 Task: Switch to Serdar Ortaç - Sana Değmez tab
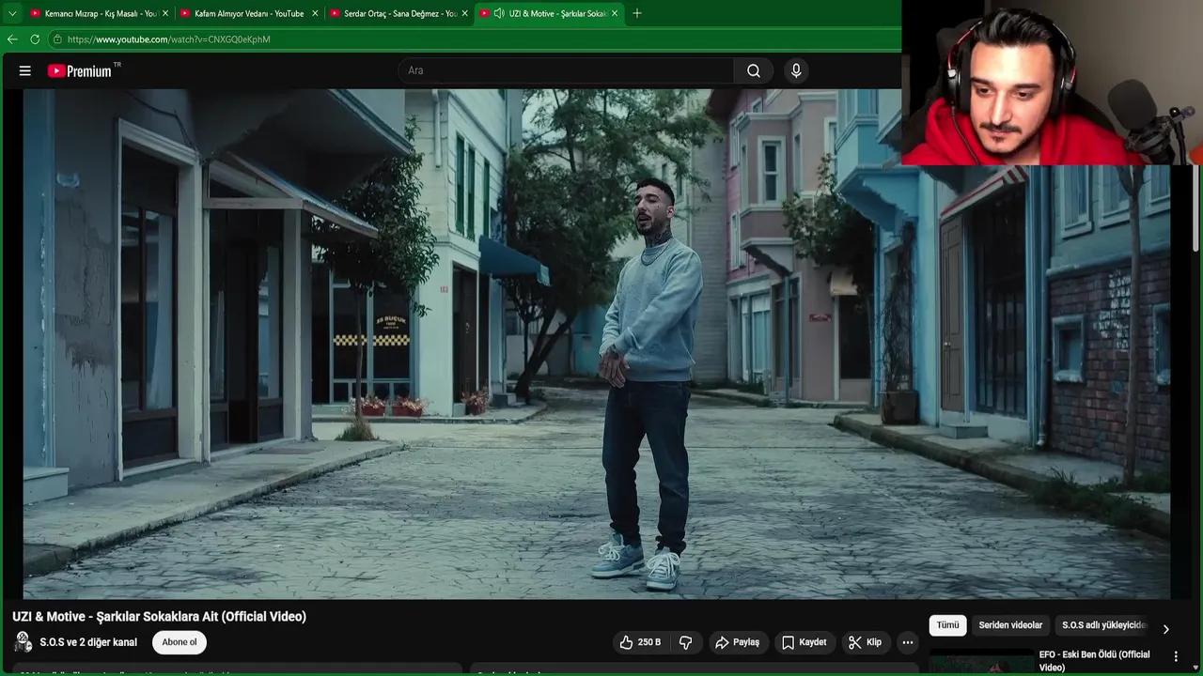point(399,13)
